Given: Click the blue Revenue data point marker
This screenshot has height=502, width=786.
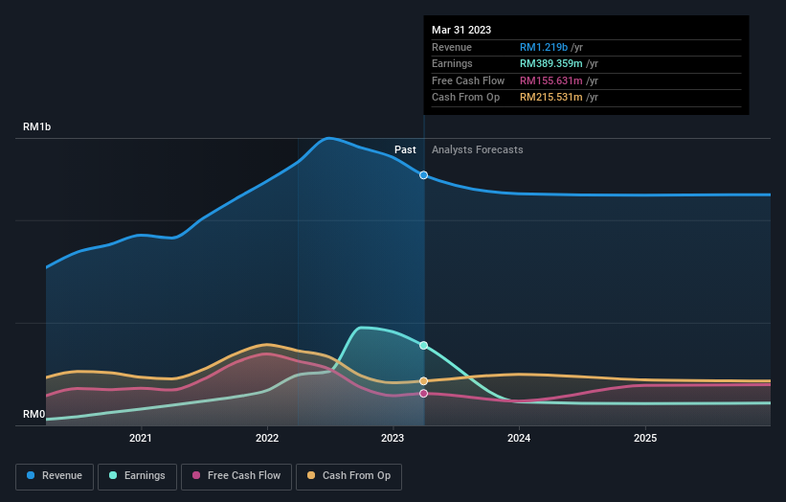Looking at the screenshot, I should [x=423, y=175].
